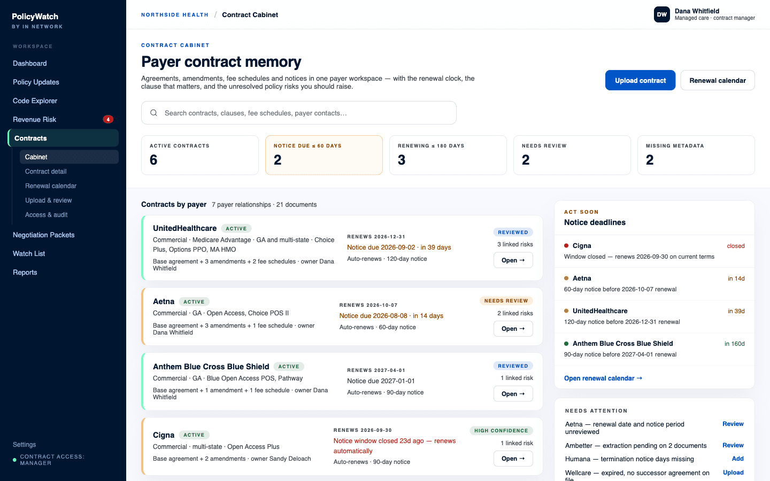Go to Upload & review
The width and height of the screenshot is (770, 481).
pos(69,200)
